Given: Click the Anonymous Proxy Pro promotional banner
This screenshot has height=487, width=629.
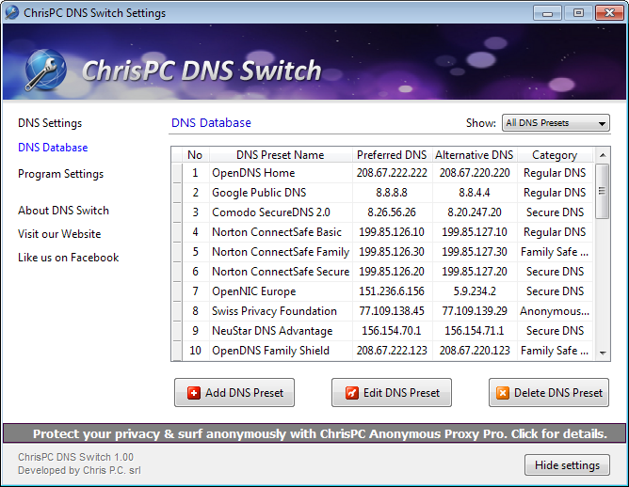Looking at the screenshot, I should (314, 433).
